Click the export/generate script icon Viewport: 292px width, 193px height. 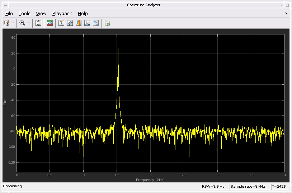(107, 23)
